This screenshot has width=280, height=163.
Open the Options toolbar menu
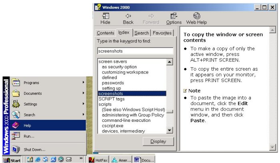[x=174, y=18]
